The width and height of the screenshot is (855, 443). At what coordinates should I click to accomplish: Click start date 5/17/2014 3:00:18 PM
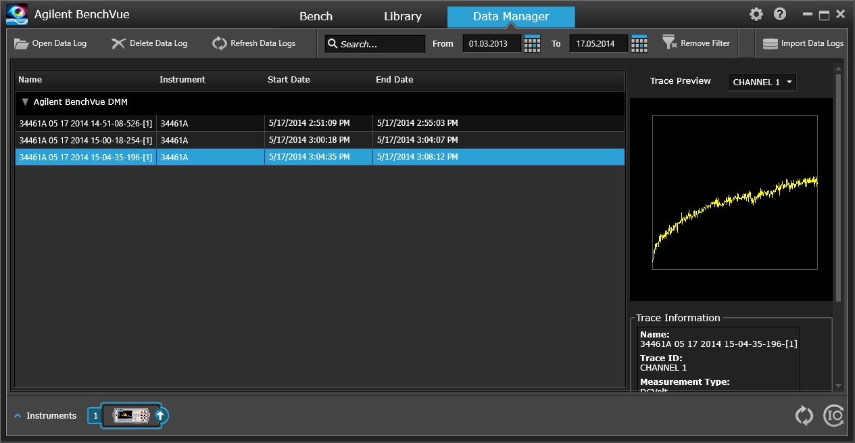[x=309, y=140]
